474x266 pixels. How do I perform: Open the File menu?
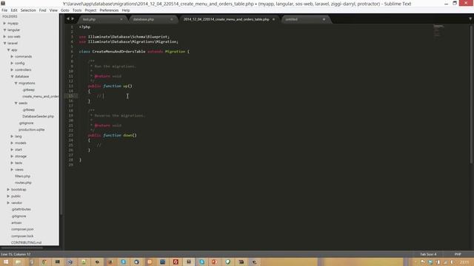pyautogui.click(x=4, y=10)
